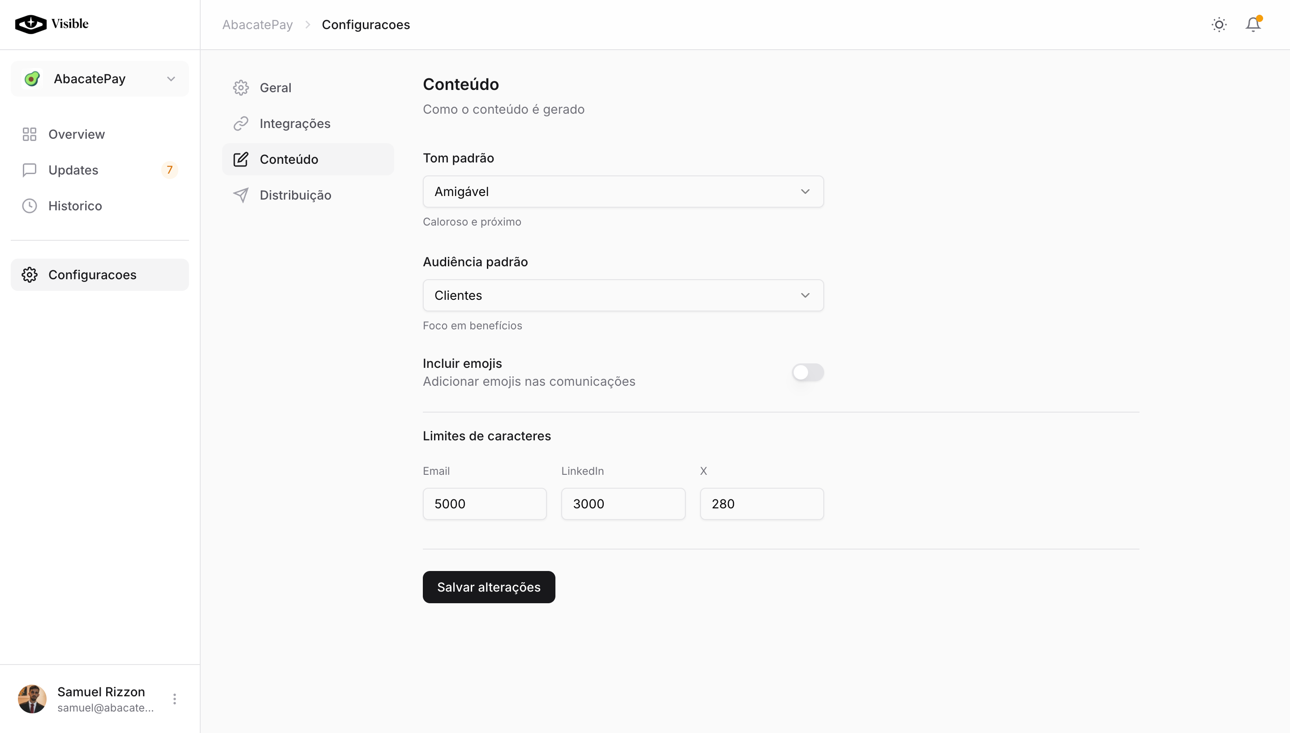Switch to the Integrações settings tab
1290x733 pixels.
(x=295, y=124)
